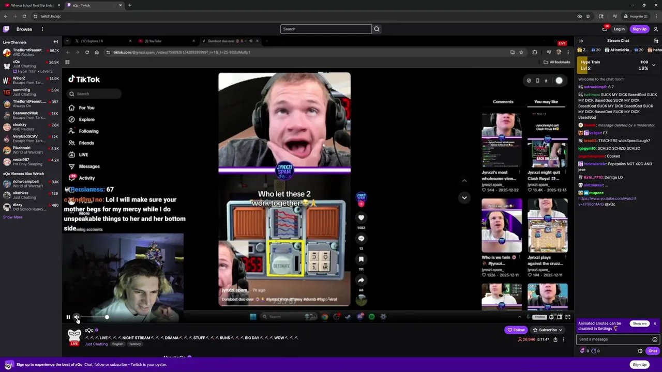Viewport: 662px width, 372px height.
Task: Click the magnifier search button
Action: pos(377,29)
